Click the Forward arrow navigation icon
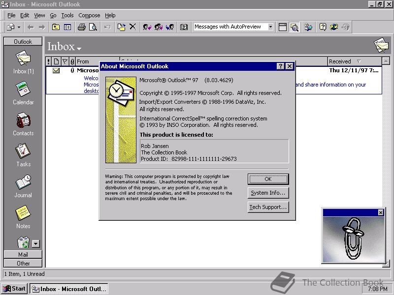 [x=42, y=27]
